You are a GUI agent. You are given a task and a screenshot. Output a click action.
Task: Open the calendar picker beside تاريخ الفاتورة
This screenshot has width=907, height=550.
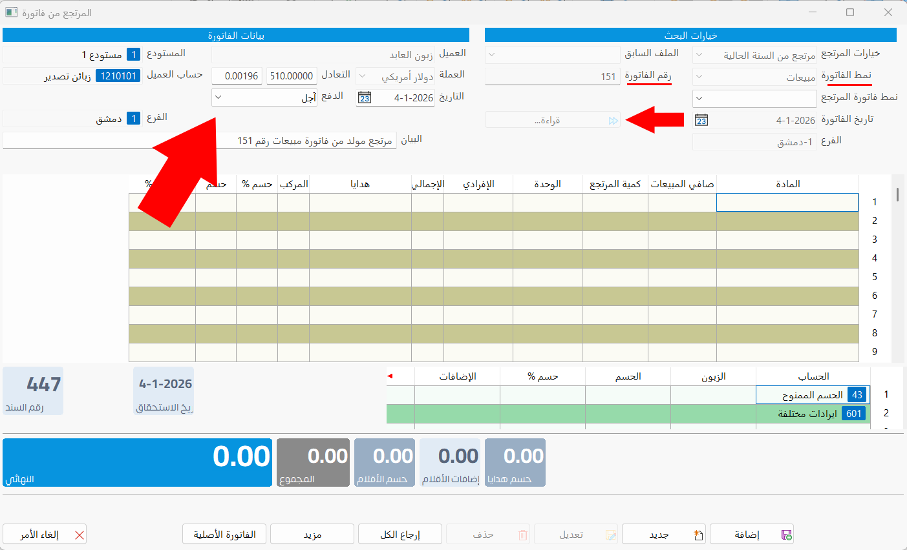pyautogui.click(x=702, y=119)
